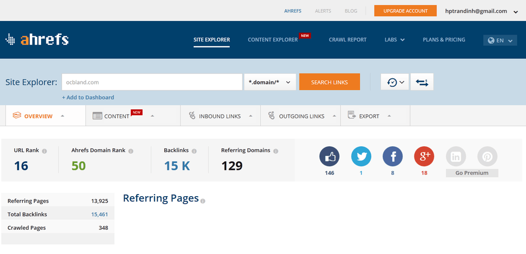Click the globe language icon
Screen dimensions: 526x254
tap(491, 40)
